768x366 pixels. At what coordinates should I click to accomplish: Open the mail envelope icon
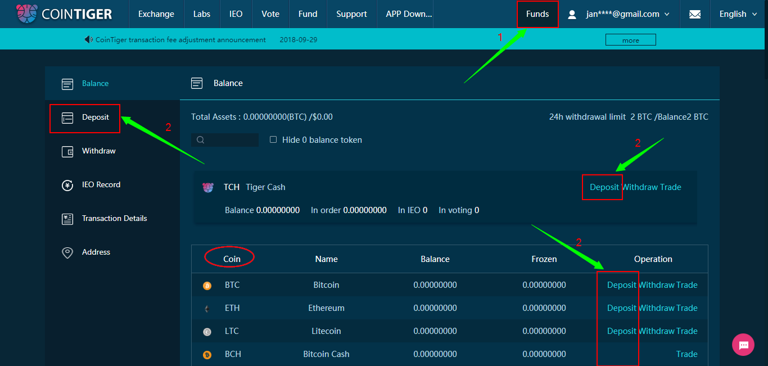tap(695, 15)
